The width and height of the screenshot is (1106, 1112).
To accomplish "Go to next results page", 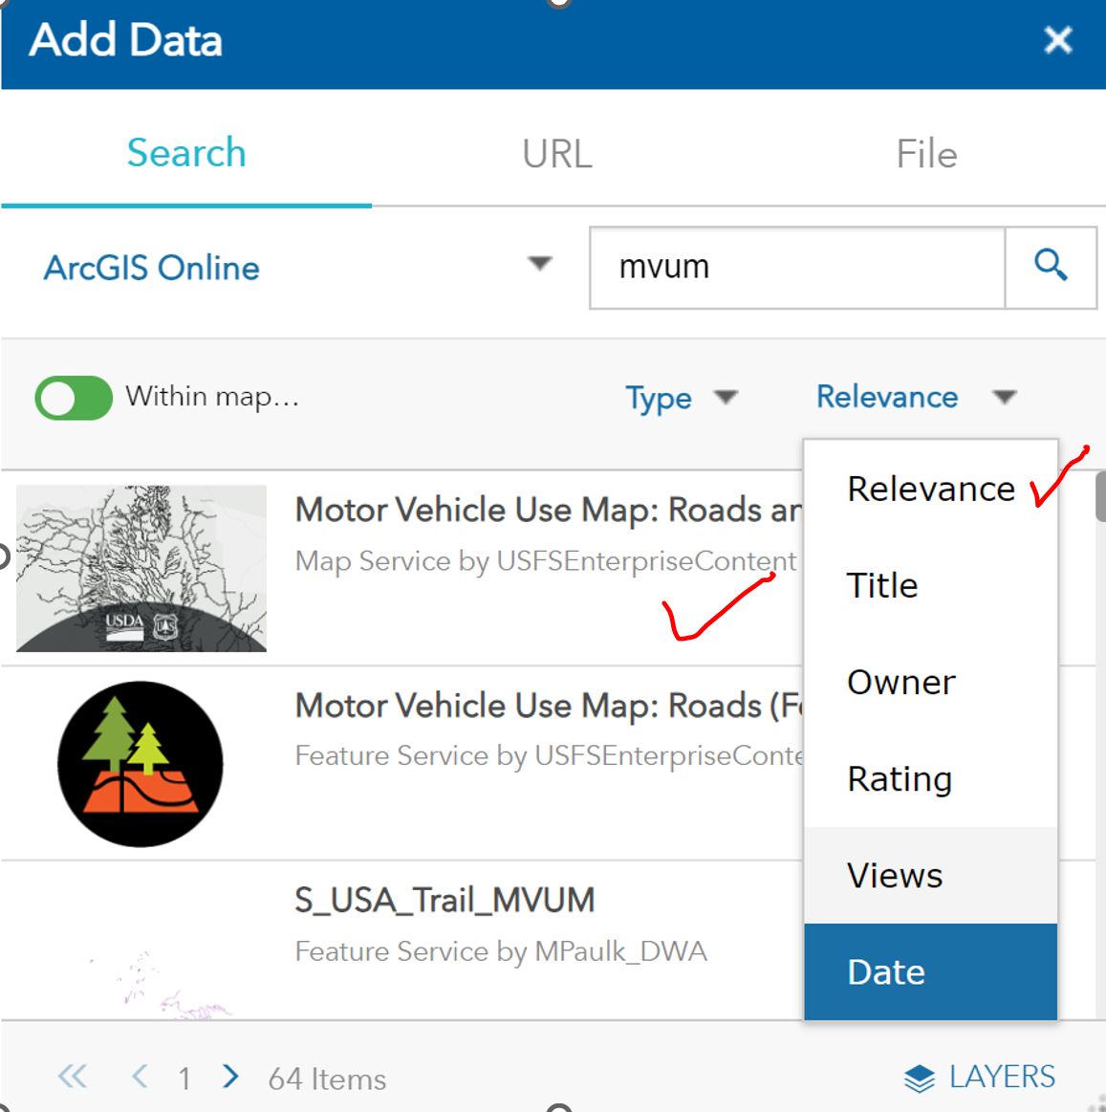I will [x=230, y=1078].
